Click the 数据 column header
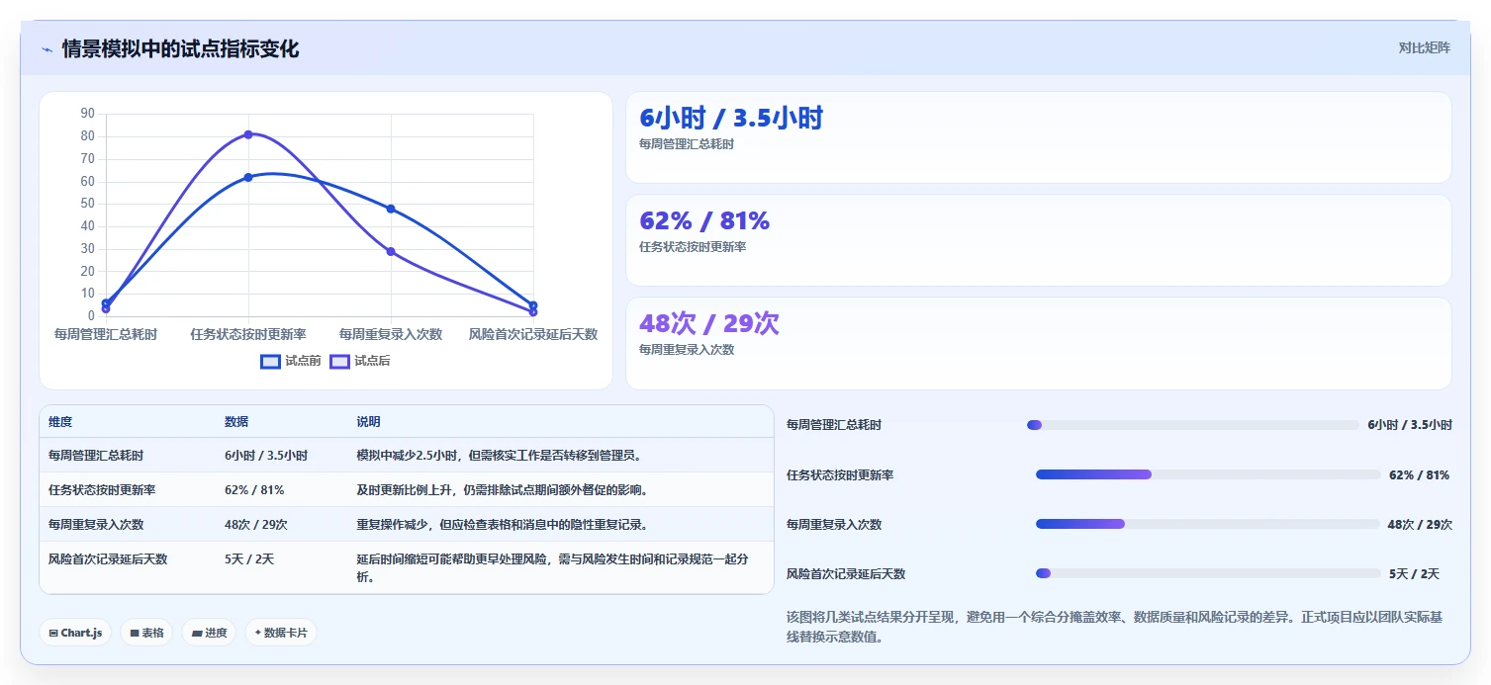1491x685 pixels. pos(236,422)
